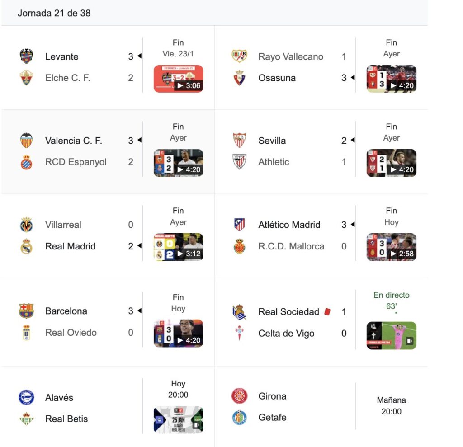The height and width of the screenshot is (447, 463).
Task: Click the Atlético Madrid crest icon
Action: (x=240, y=225)
